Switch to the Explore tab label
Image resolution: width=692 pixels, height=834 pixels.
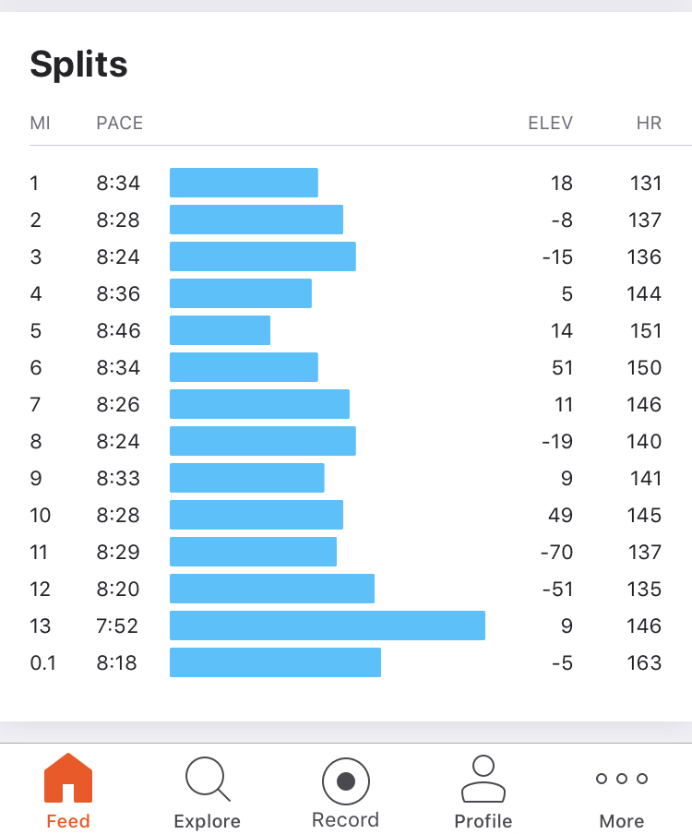207,820
